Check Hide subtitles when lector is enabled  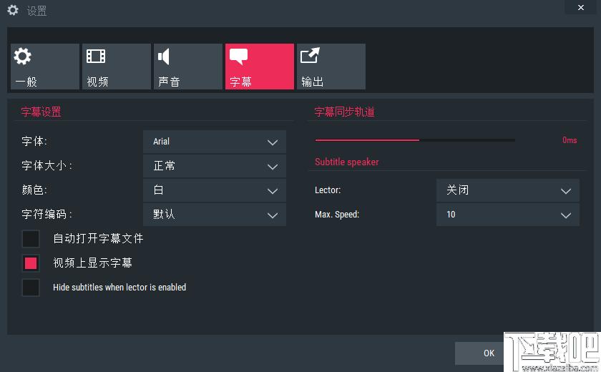pyautogui.click(x=31, y=288)
